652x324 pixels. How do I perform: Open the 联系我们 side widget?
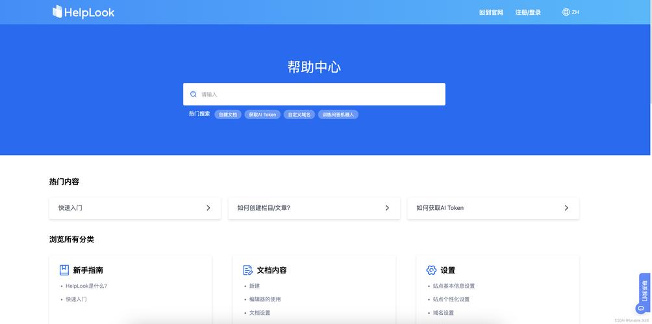(x=644, y=289)
